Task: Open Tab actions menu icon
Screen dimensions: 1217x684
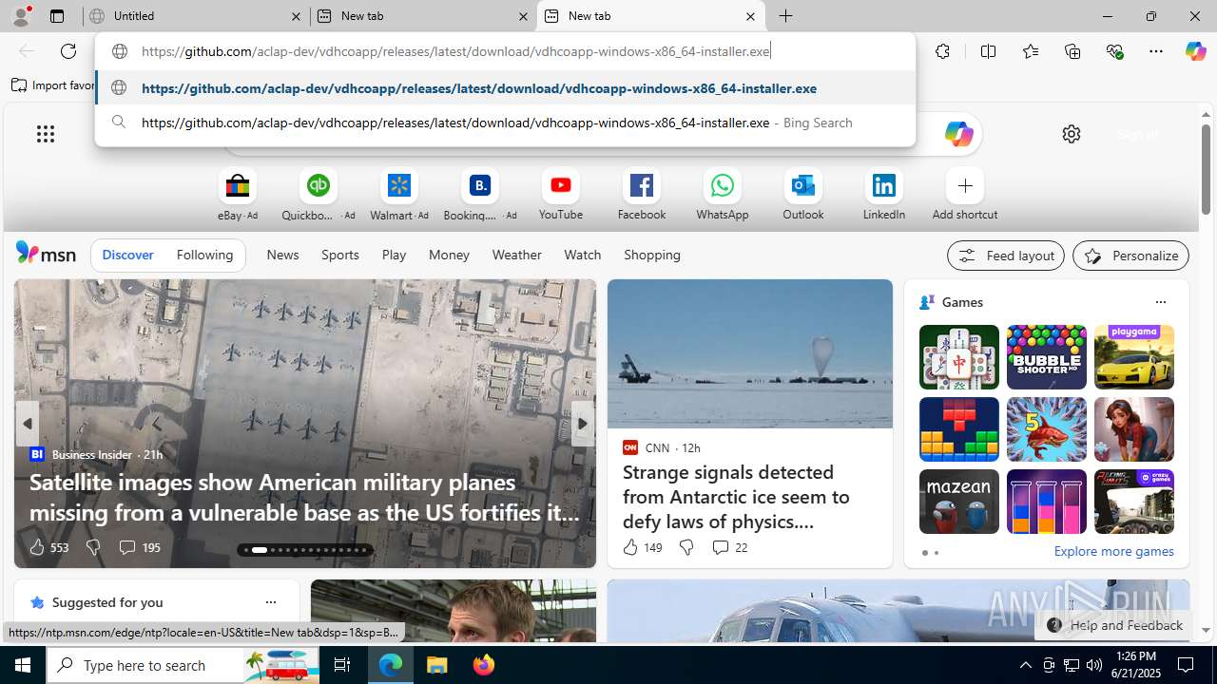Action: pos(57,16)
